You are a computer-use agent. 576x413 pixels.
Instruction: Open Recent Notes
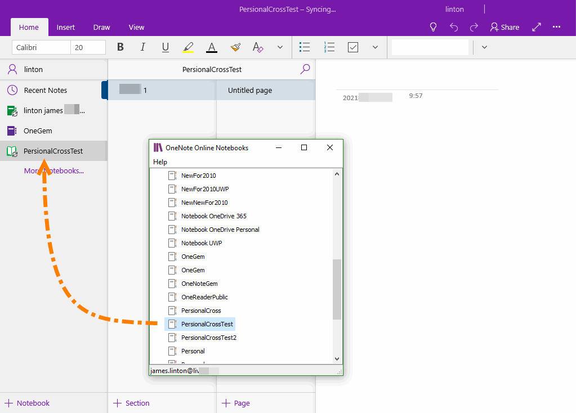[53, 91]
